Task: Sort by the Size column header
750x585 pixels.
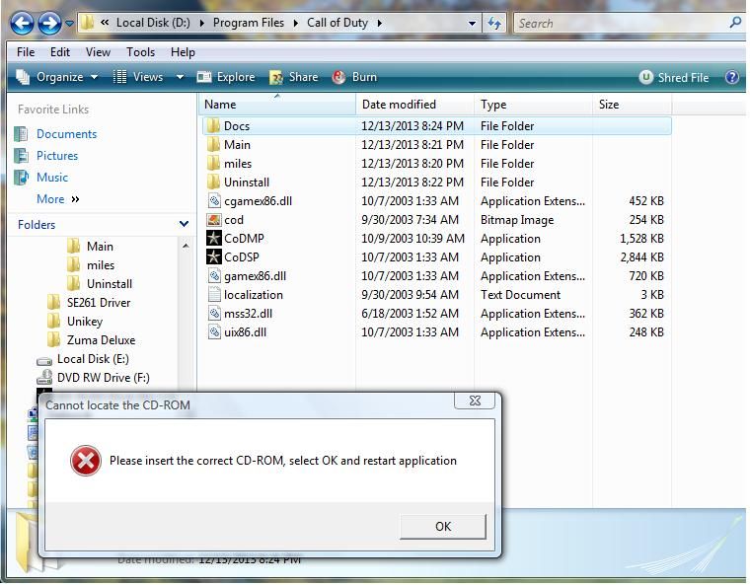Action: point(632,105)
